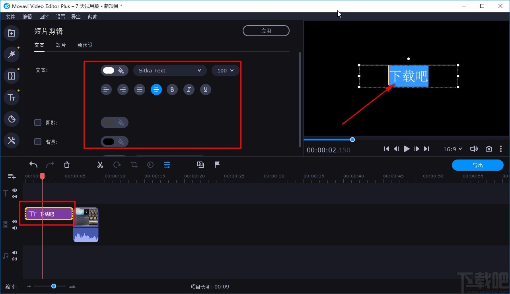Justify the text
The width and height of the screenshot is (510, 294).
tap(140, 90)
